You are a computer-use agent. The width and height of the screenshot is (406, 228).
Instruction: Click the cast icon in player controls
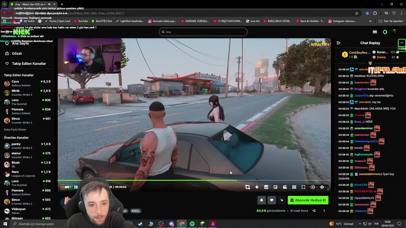tap(285, 187)
